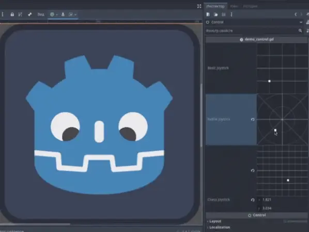Select the Radial joystick property row

point(231,119)
